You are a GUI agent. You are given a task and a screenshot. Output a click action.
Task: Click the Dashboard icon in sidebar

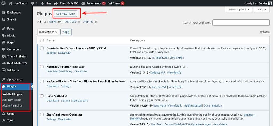click(x=4, y=13)
